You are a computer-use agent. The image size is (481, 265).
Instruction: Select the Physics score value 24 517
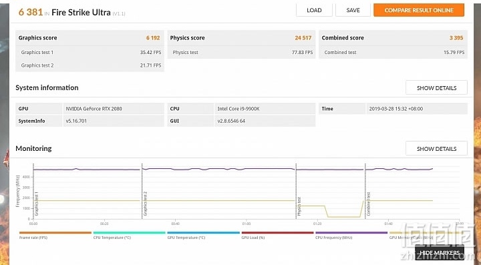click(x=303, y=38)
